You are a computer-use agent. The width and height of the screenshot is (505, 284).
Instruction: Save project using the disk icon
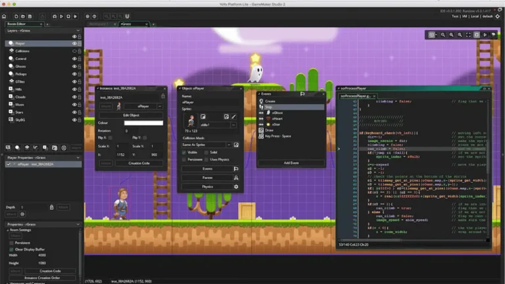[30, 16]
